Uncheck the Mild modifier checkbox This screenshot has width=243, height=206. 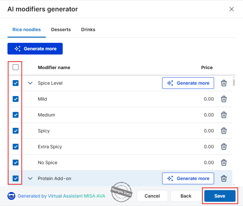16,99
